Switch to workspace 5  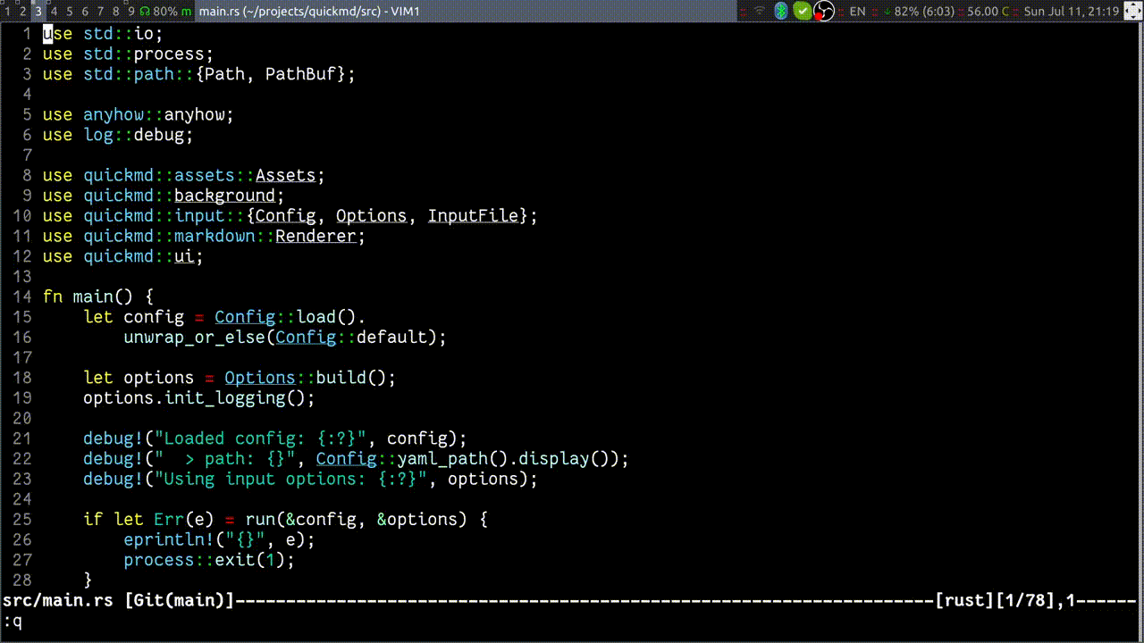coord(70,12)
